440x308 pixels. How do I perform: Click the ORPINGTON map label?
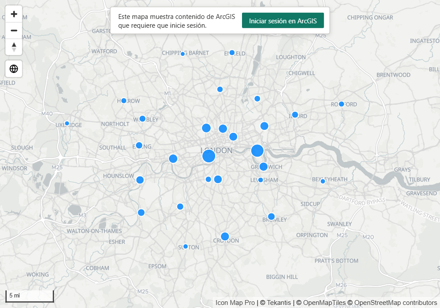coord(312,235)
